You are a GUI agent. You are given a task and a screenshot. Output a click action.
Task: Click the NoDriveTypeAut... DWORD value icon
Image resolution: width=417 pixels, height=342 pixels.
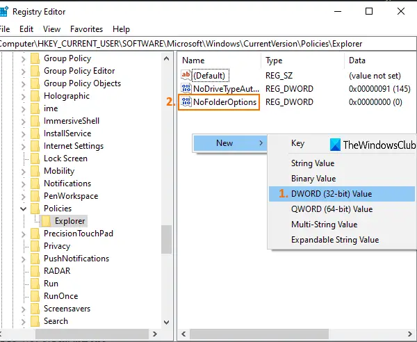pos(186,88)
